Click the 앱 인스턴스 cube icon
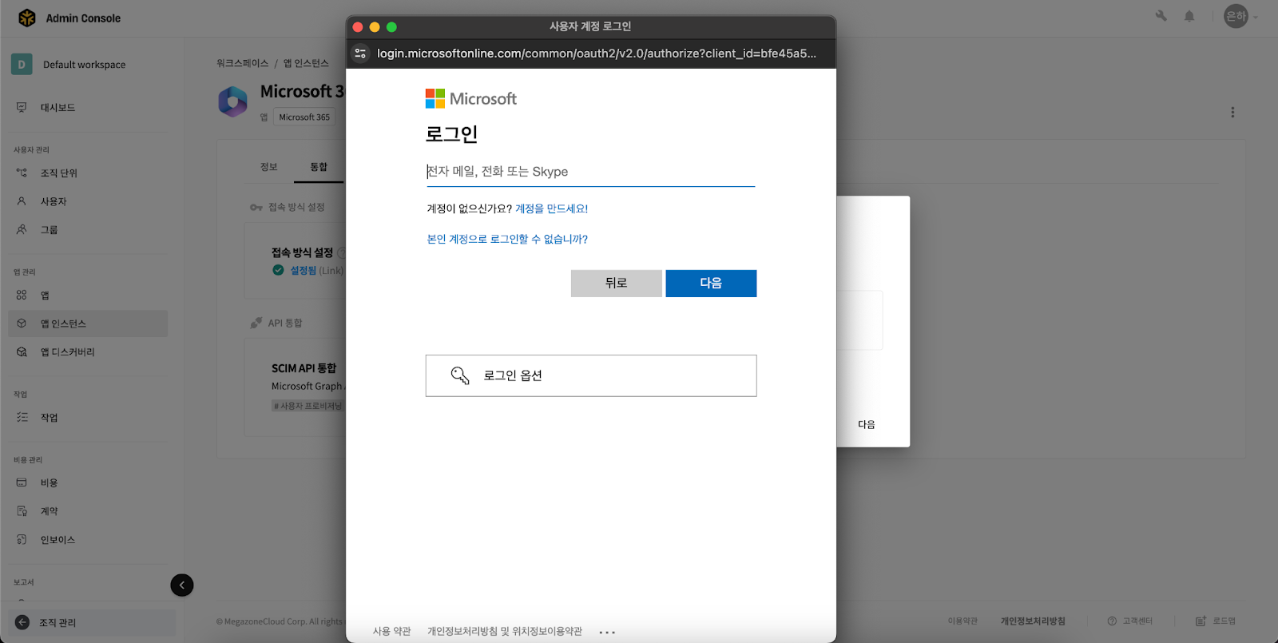This screenshot has width=1278, height=643. [22, 323]
